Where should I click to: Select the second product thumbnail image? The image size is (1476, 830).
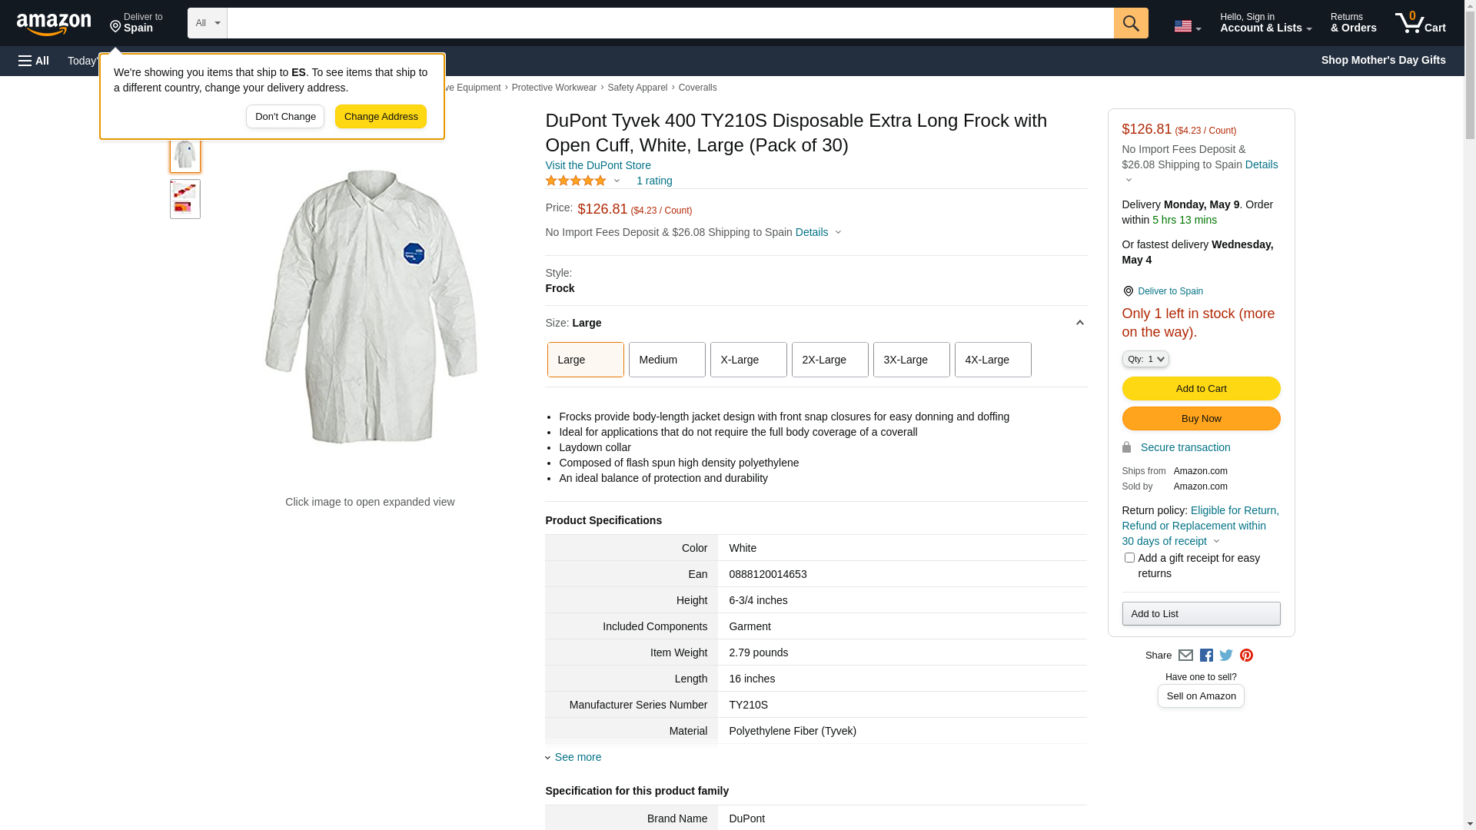coord(185,199)
